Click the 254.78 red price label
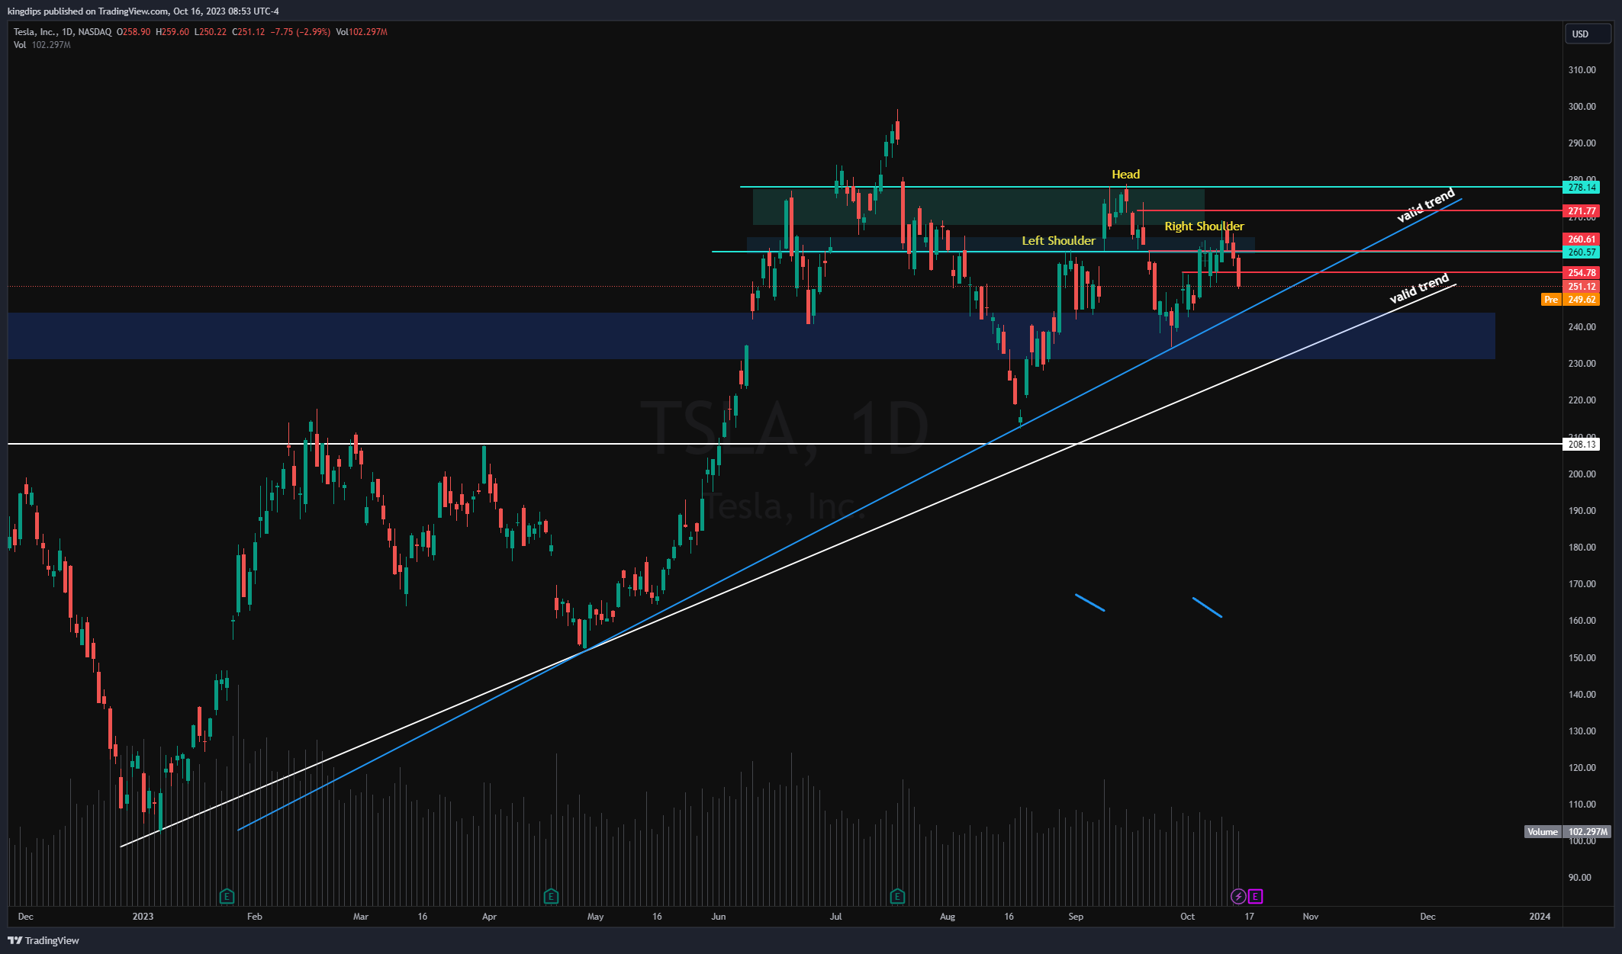Viewport: 1622px width, 954px height. point(1582,273)
